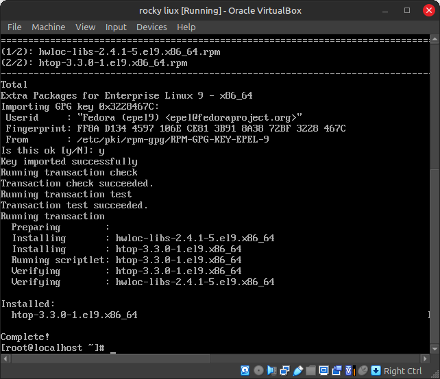
Task: Toggle the keyboard capture arrow indicator
Action: (x=376, y=371)
